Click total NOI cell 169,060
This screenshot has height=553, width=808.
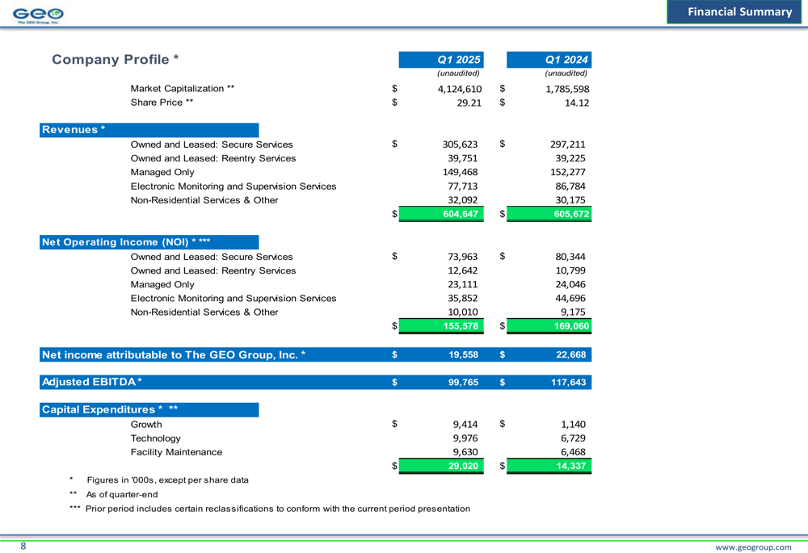[549, 326]
